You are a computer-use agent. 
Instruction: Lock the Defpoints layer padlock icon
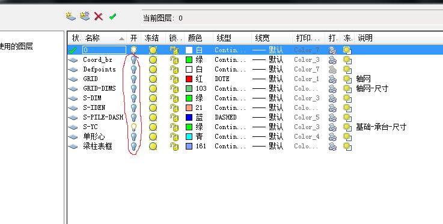click(174, 70)
